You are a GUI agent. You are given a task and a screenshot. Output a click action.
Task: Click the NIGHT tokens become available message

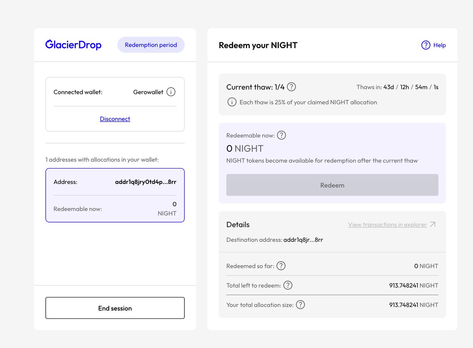click(x=322, y=161)
